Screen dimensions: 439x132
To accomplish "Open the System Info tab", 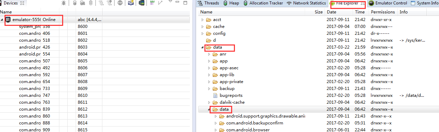I will coord(425,3).
